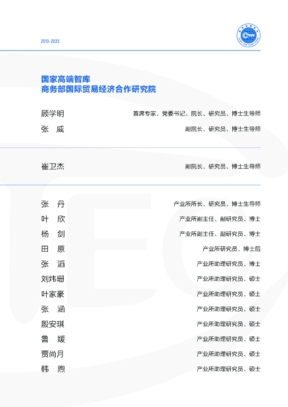Select the name 鲁媛
Screen dimensions: 288x407
(x=53, y=339)
